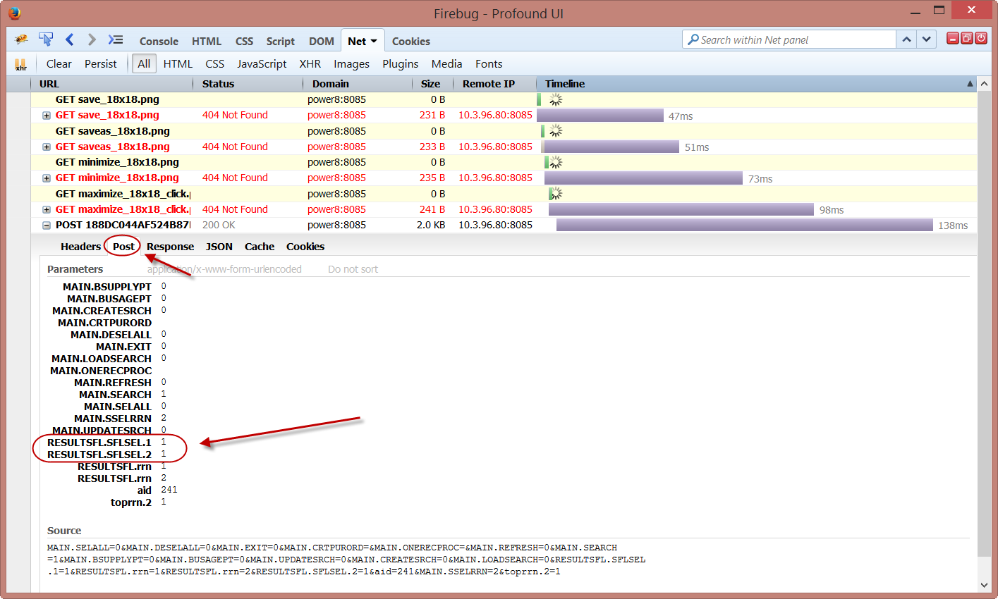Filter requests by Plugins type

point(401,63)
